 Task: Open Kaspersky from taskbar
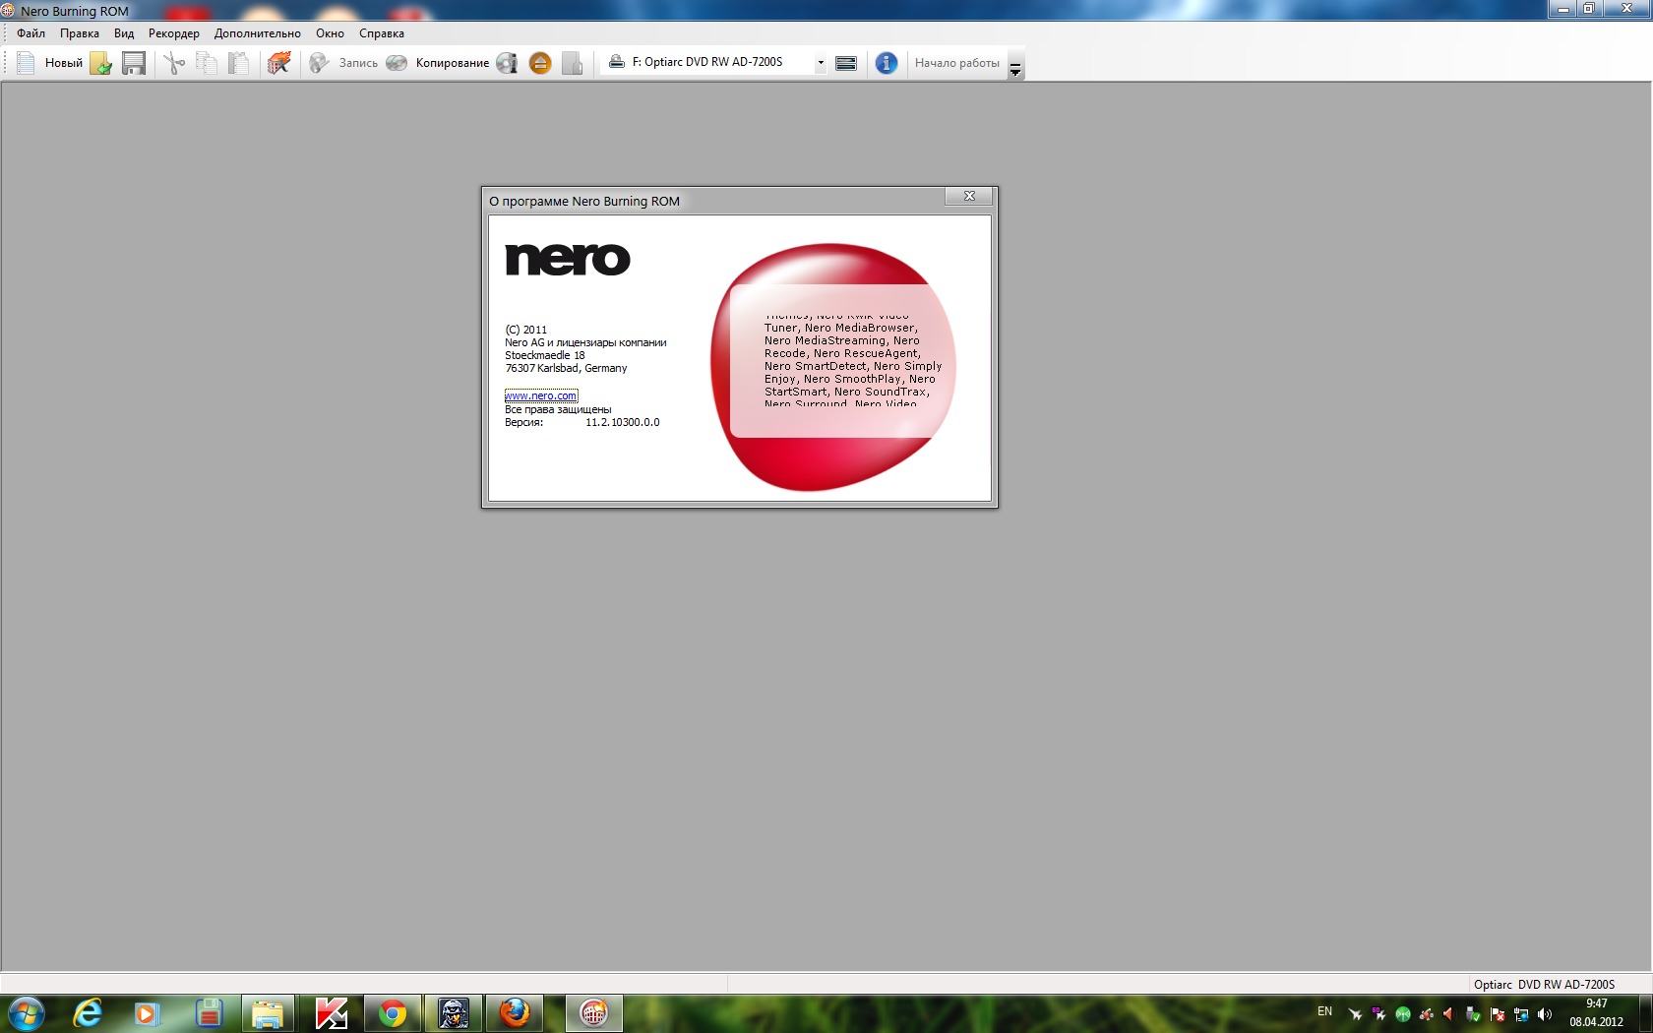coord(332,1013)
